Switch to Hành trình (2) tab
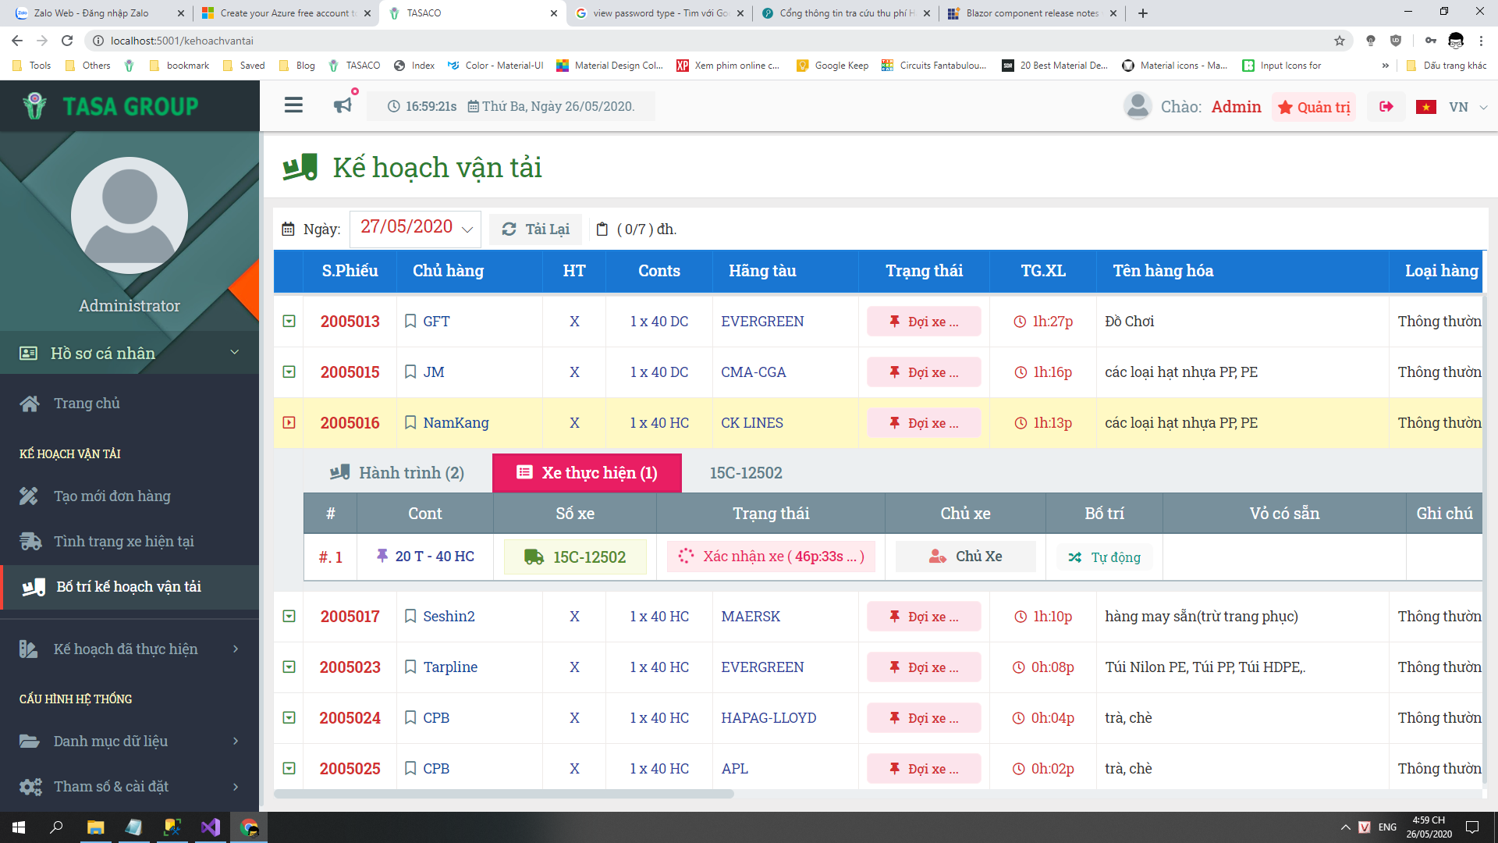 pos(397,473)
